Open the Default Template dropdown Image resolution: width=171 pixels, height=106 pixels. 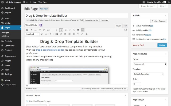point(148,74)
